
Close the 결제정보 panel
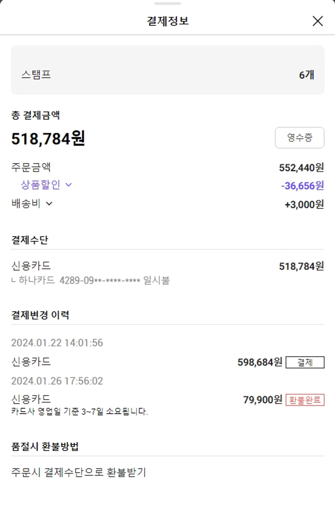(x=318, y=21)
